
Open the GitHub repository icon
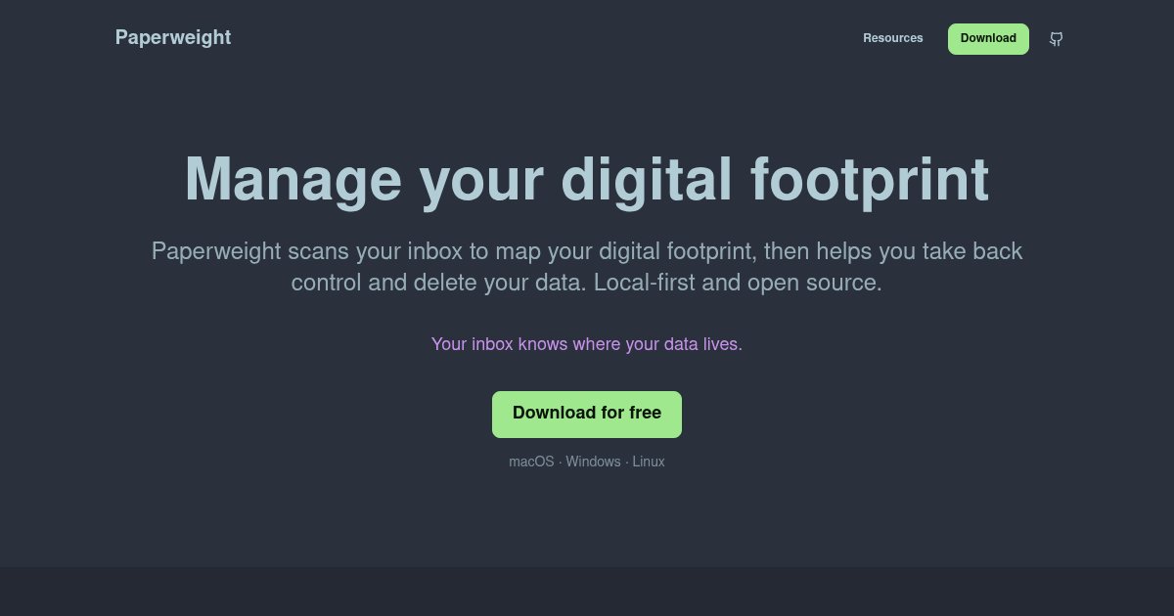coord(1056,39)
